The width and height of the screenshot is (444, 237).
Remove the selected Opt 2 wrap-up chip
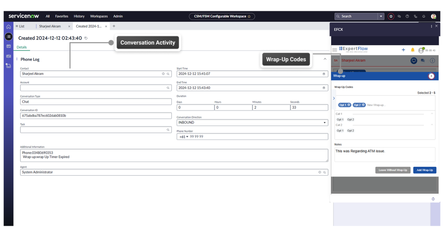363,105
